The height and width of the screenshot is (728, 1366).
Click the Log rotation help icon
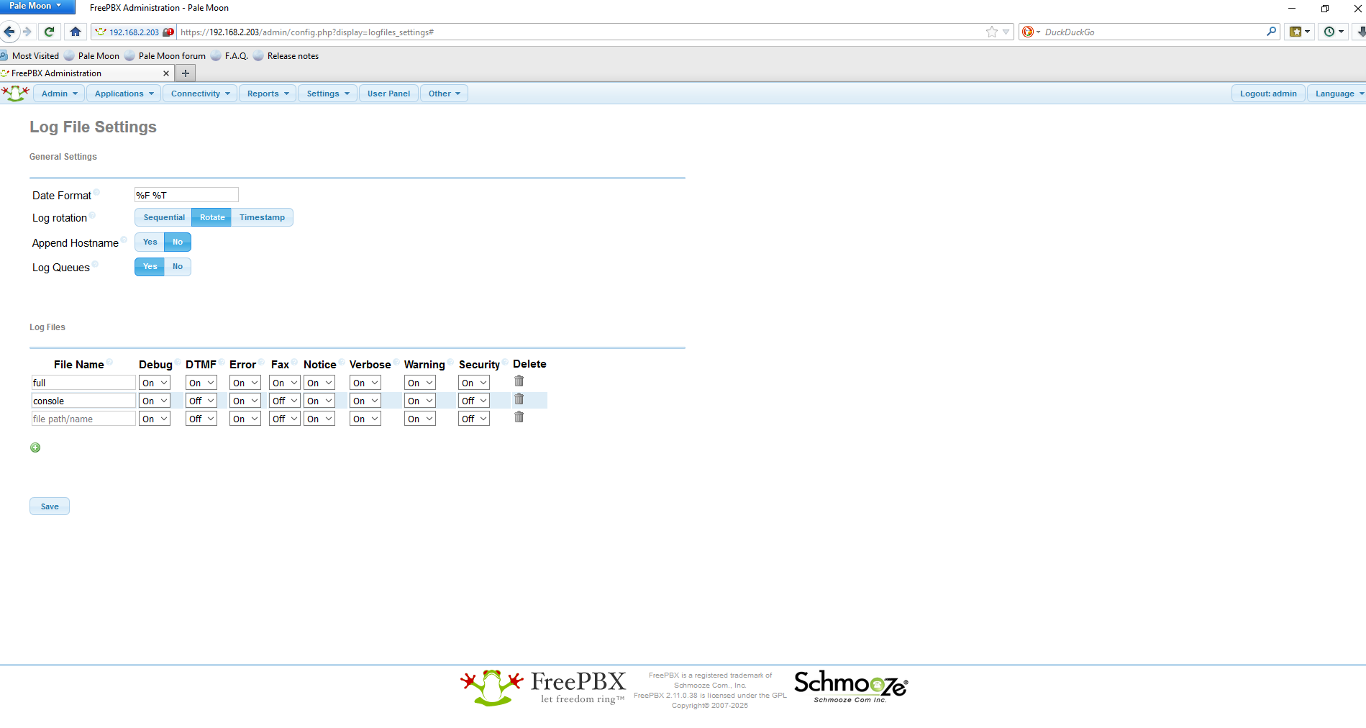click(92, 215)
